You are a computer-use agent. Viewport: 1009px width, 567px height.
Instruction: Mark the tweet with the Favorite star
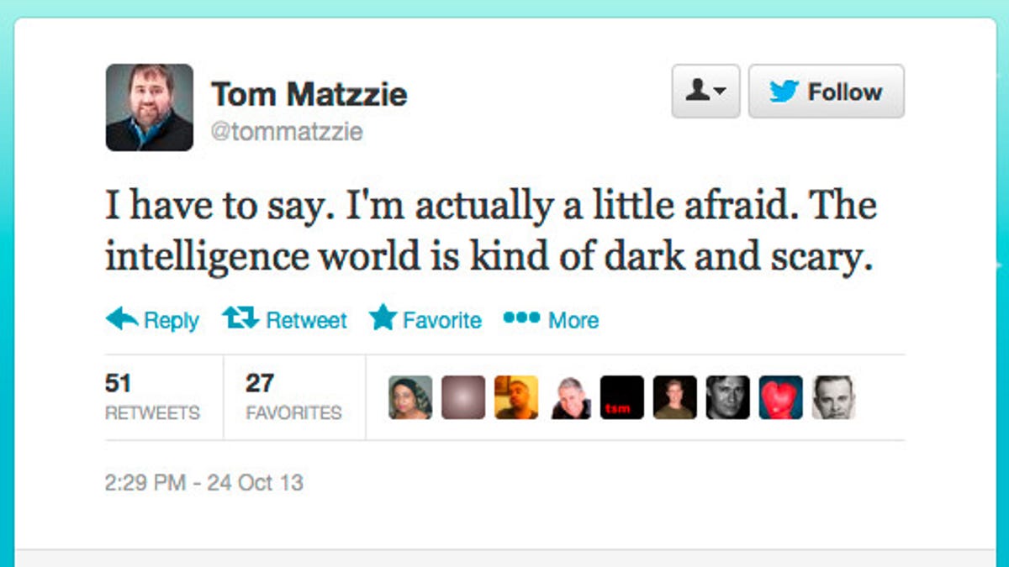point(383,318)
